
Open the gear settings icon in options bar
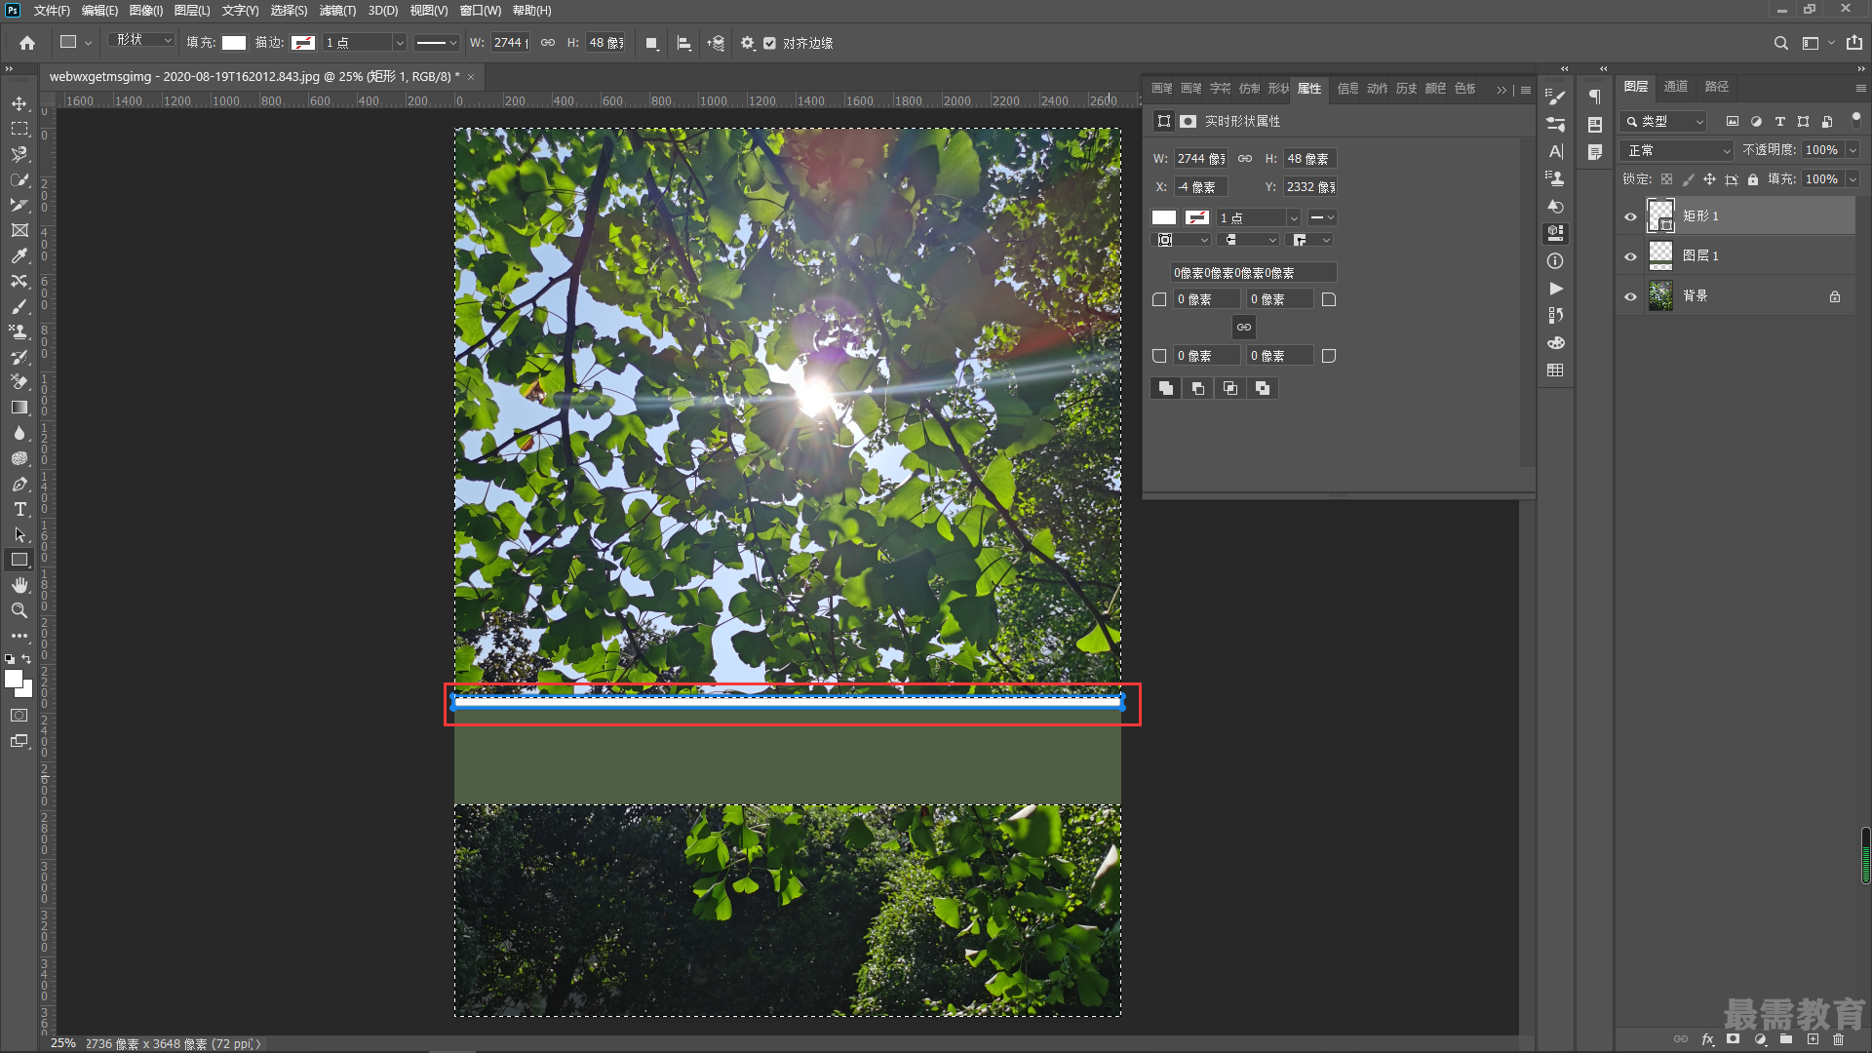748,43
